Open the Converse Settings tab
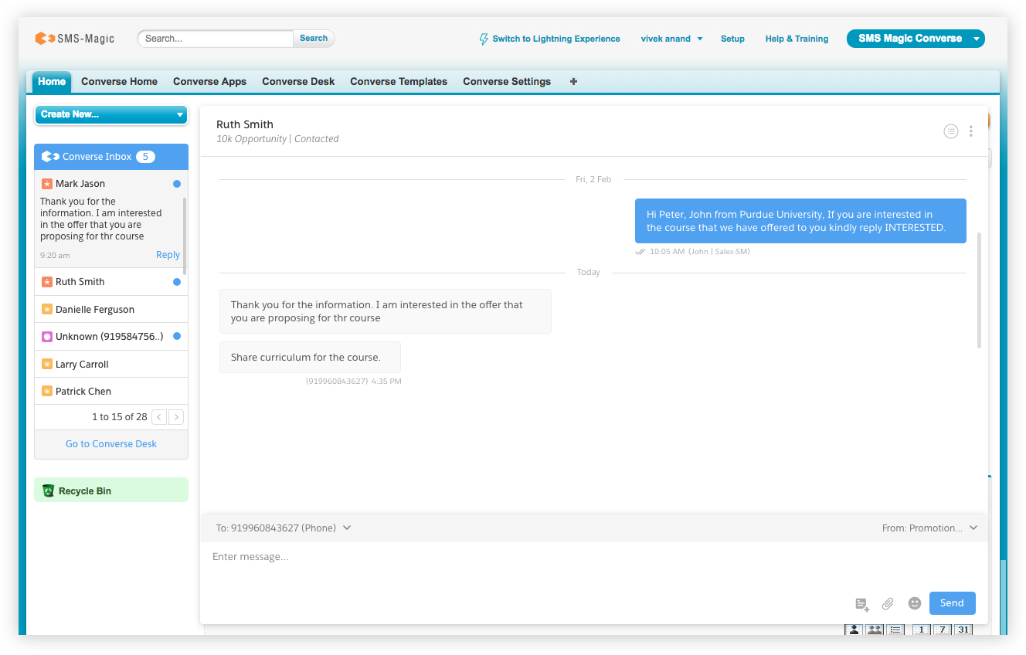 (507, 82)
